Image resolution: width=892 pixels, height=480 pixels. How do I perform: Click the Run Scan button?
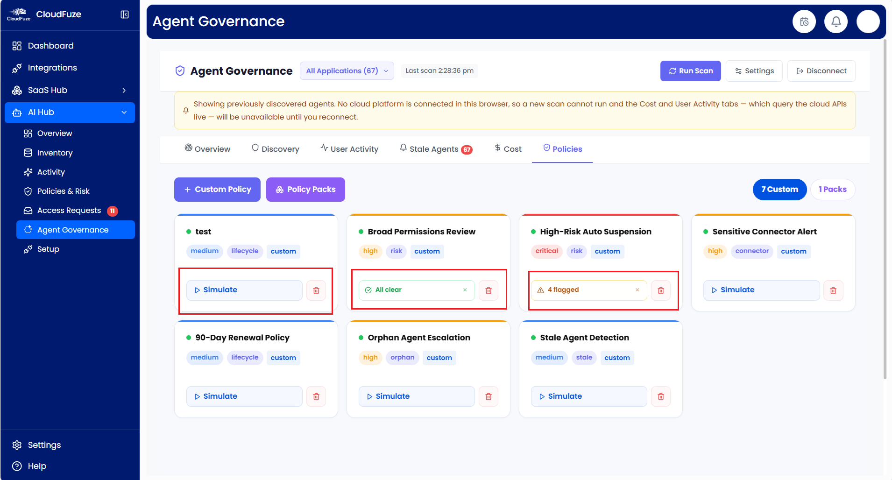coord(691,71)
